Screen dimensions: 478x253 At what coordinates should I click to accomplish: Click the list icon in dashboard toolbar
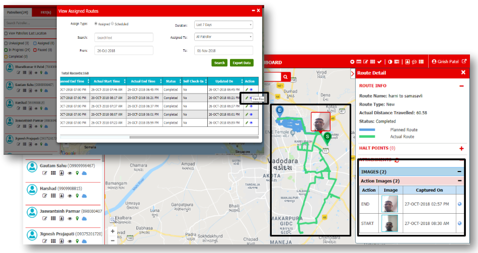click(421, 62)
